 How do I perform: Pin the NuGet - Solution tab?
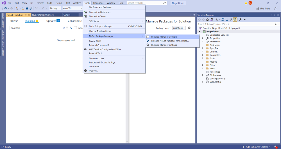pos(26,15)
